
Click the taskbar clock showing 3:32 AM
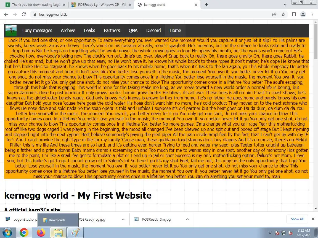pos(304,233)
